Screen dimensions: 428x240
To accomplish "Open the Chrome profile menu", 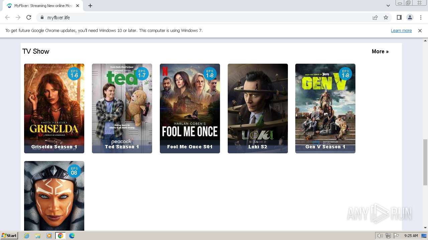I will (410, 17).
